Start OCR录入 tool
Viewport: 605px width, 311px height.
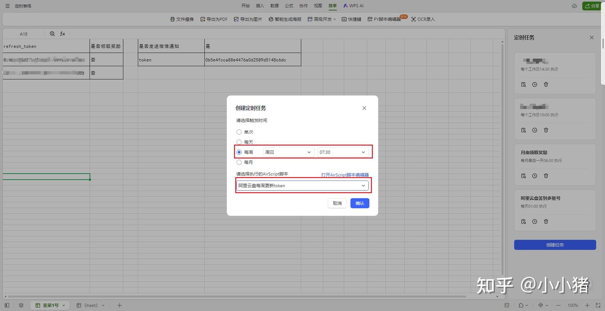[423, 19]
